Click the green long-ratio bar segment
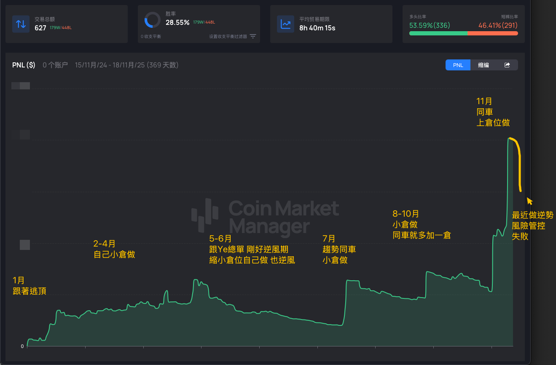The width and height of the screenshot is (556, 365). tap(438, 33)
